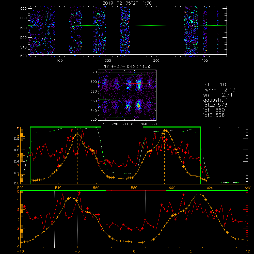Click x-axis label 640 of profile plot
This screenshot has width=254, height=254.
(x=248, y=188)
